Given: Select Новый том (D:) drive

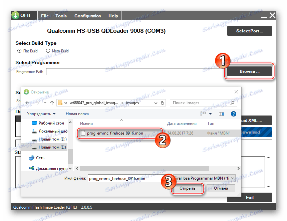Looking at the screenshot, I should click(x=49, y=139).
